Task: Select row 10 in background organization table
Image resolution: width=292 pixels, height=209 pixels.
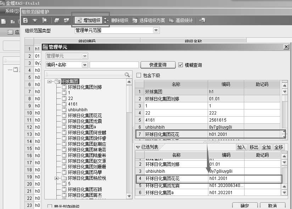Action: [x=33, y=113]
